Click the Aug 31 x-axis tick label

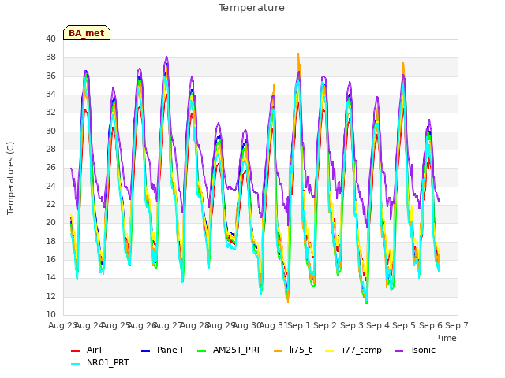tap(274, 325)
